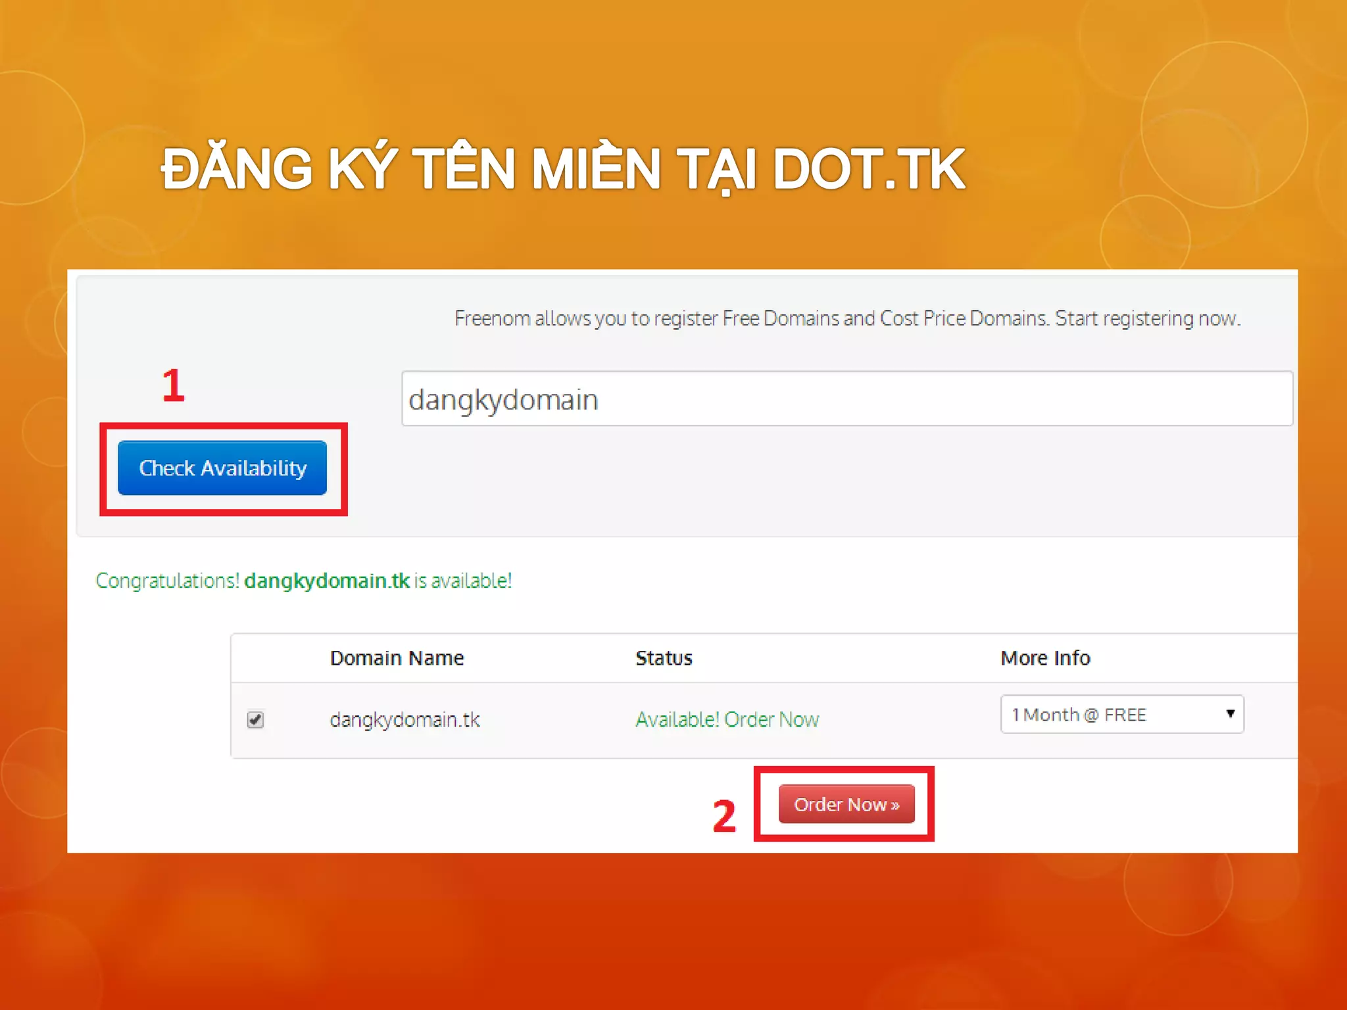This screenshot has height=1010, width=1347.
Task: Click the double chevron on Order Now
Action: [895, 806]
